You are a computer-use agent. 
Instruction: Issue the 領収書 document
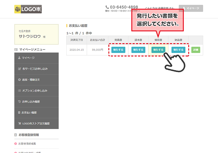(x=158, y=50)
